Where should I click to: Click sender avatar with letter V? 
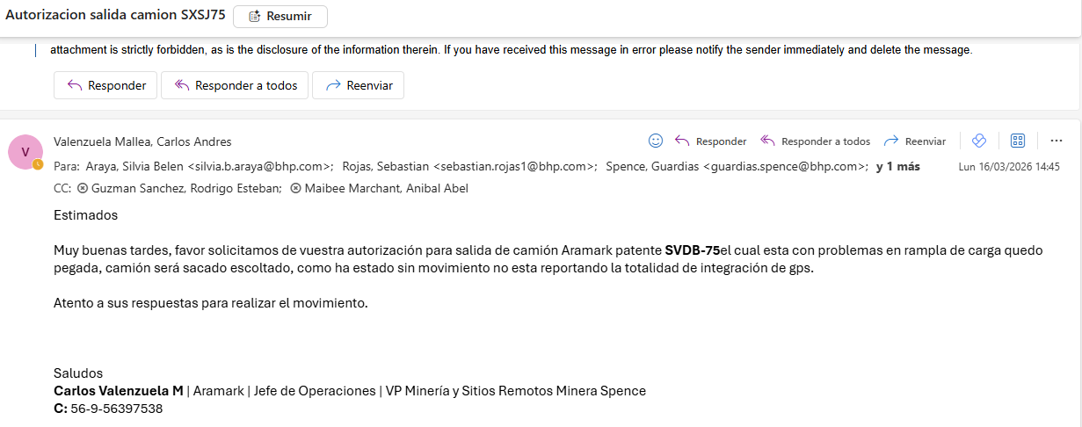(x=25, y=152)
